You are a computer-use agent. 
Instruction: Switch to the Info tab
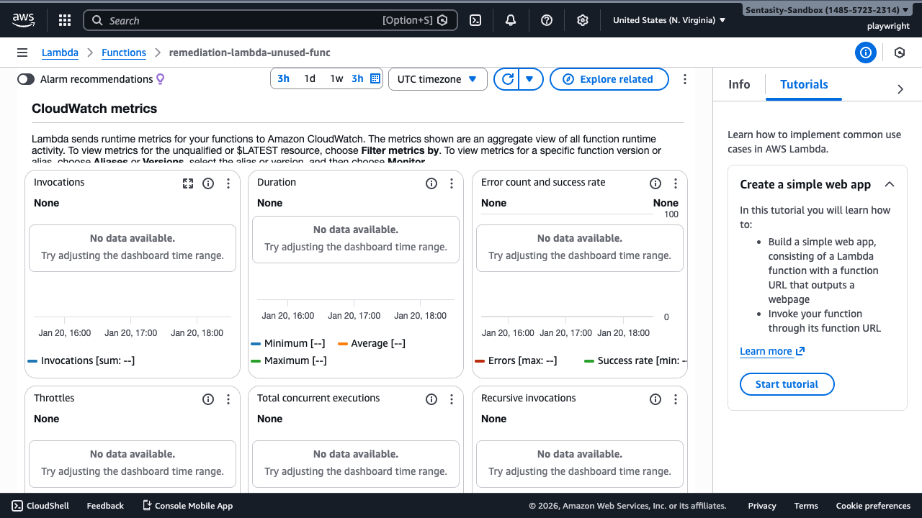pyautogui.click(x=739, y=84)
